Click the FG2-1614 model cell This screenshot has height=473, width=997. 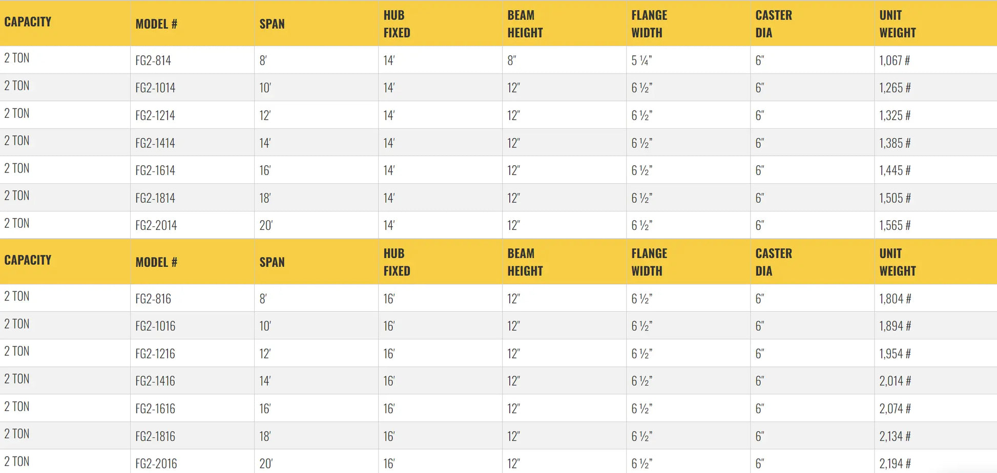click(155, 170)
